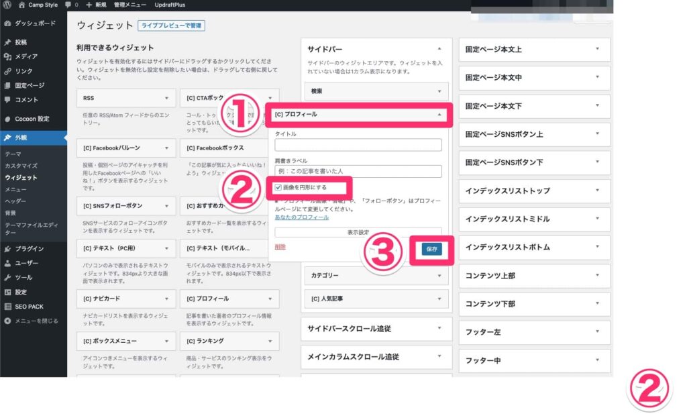Select ウィジェット submenu item
687x420 pixels.
(x=21, y=178)
